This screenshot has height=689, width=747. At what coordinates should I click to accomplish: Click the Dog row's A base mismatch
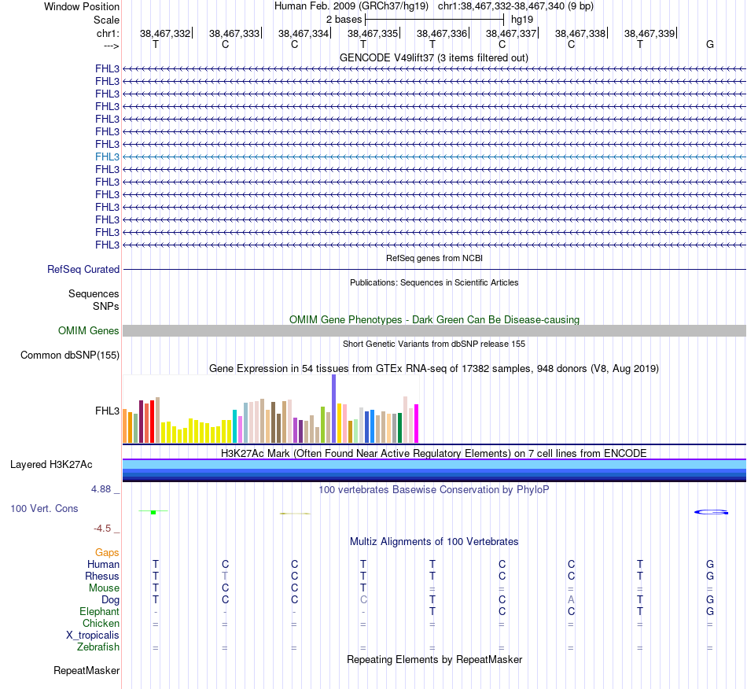(x=571, y=600)
